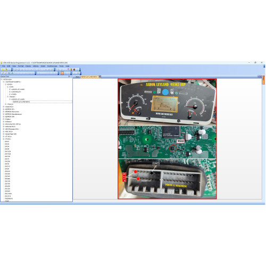
Task: Select the 24C04 device in tree
Action: tap(7, 146)
